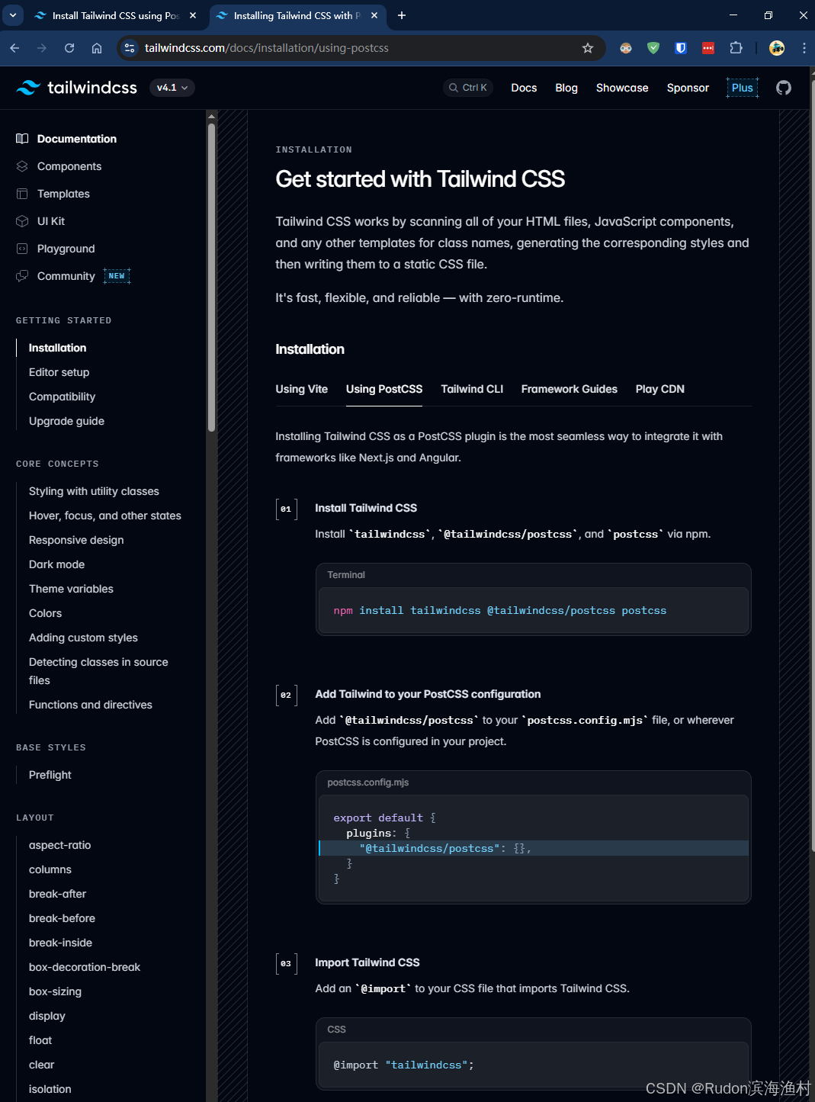
Task: Open the Compatibility sidebar link
Action: tap(63, 397)
